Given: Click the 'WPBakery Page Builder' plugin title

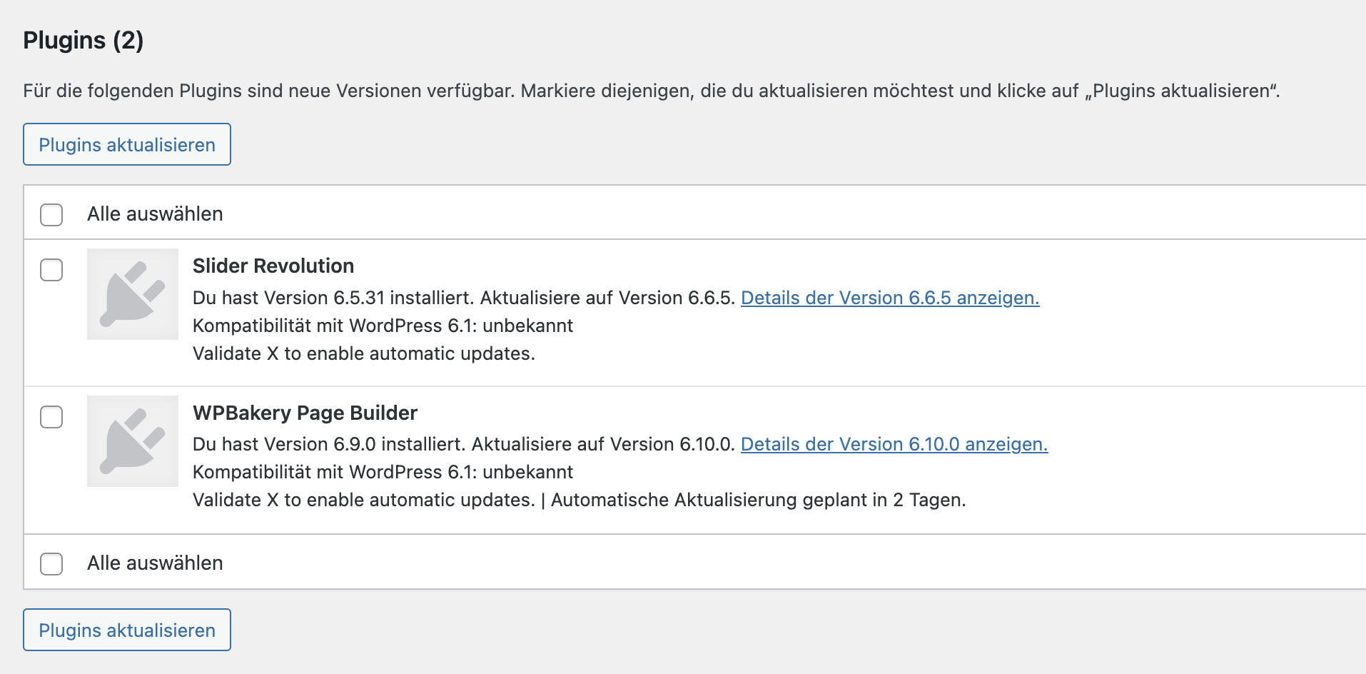Looking at the screenshot, I should [x=305, y=413].
